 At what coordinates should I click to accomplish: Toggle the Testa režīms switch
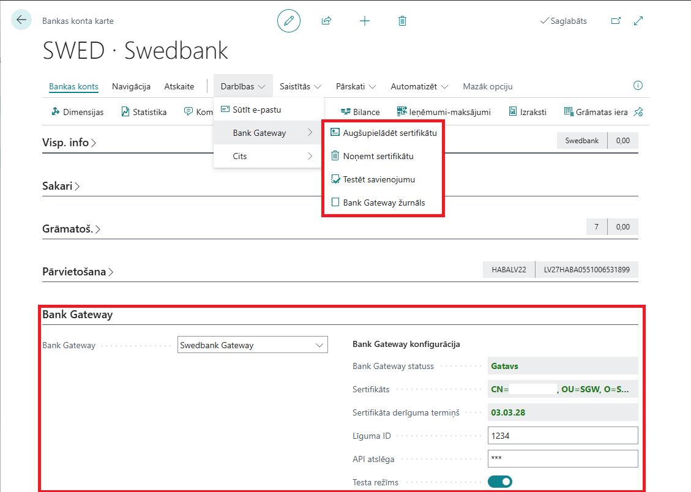pos(500,482)
